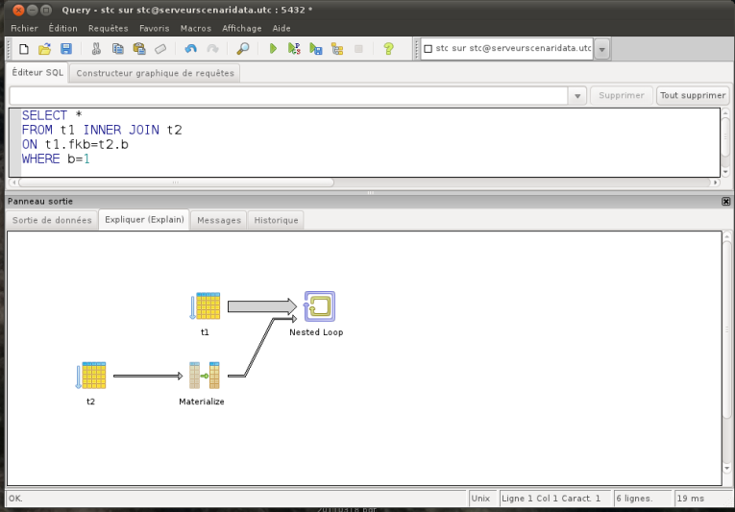Click the SELECT * line in editor
The image size is (735, 512).
[52, 115]
